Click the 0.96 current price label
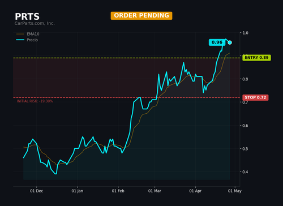This screenshot has height=206, width=283. (217, 42)
